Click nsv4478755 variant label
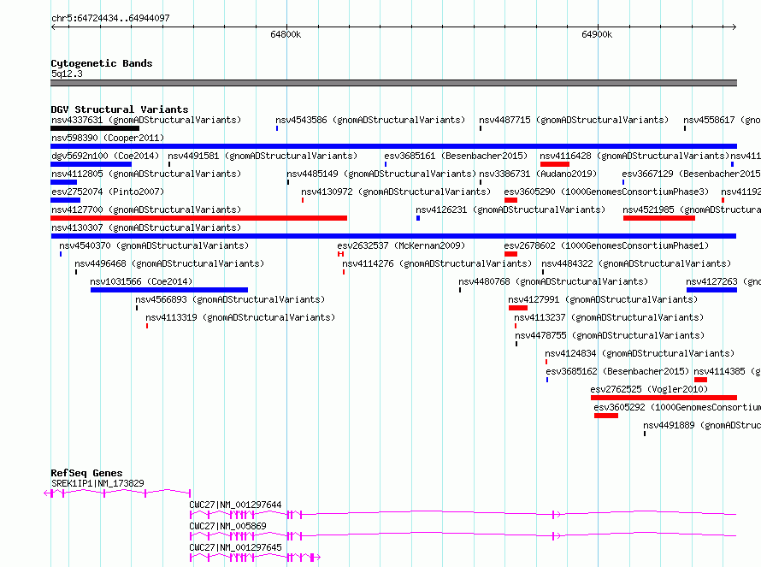761x567 pixels. [610, 335]
